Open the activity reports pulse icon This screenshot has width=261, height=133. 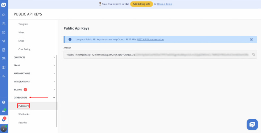(4, 76)
